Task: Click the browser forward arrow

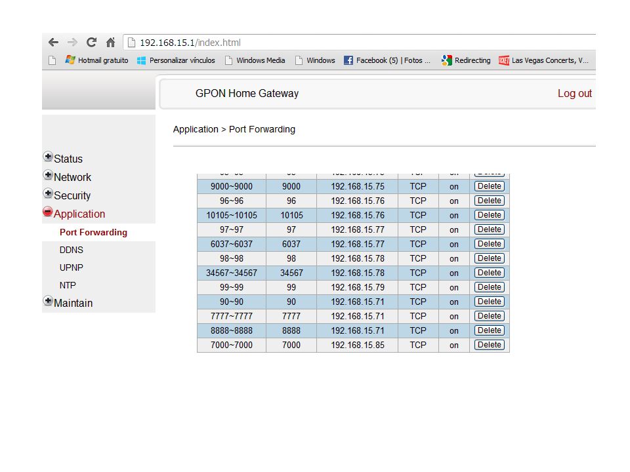Action: pos(72,42)
